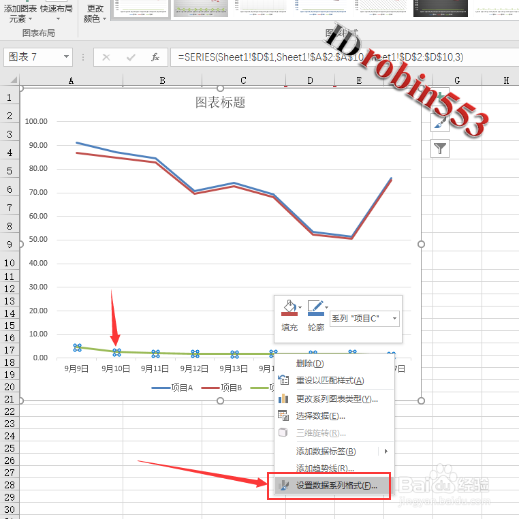
Task: Select column C header
Action: [x=243, y=80]
